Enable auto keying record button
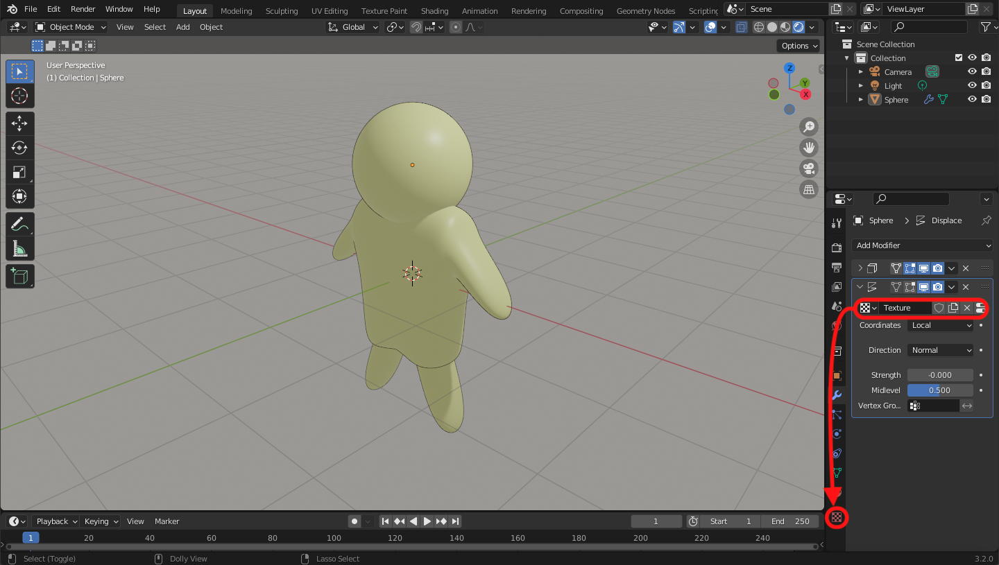 [355, 521]
